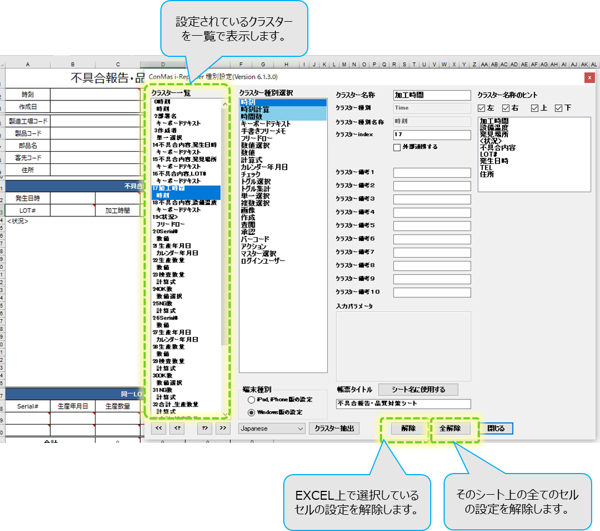Uncheck the 左 hint checkbox
The height and width of the screenshot is (531, 600).
[482, 108]
